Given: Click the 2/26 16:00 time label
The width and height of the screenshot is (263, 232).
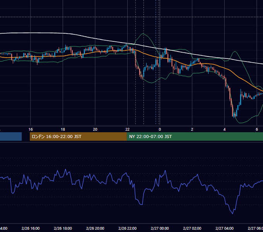Looking at the screenshot, I should [31, 228].
